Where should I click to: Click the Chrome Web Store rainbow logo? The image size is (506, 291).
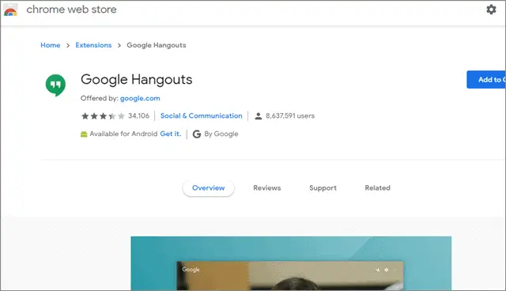(10, 9)
